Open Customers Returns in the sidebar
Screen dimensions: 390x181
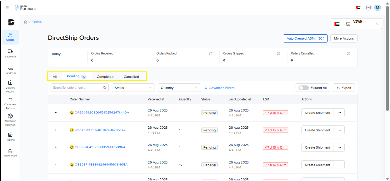coord(10,104)
